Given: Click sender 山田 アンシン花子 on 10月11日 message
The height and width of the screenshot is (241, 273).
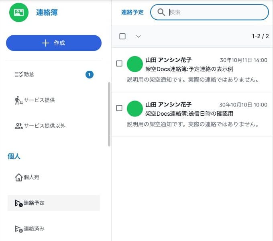Looking at the screenshot, I should pos(168,60).
